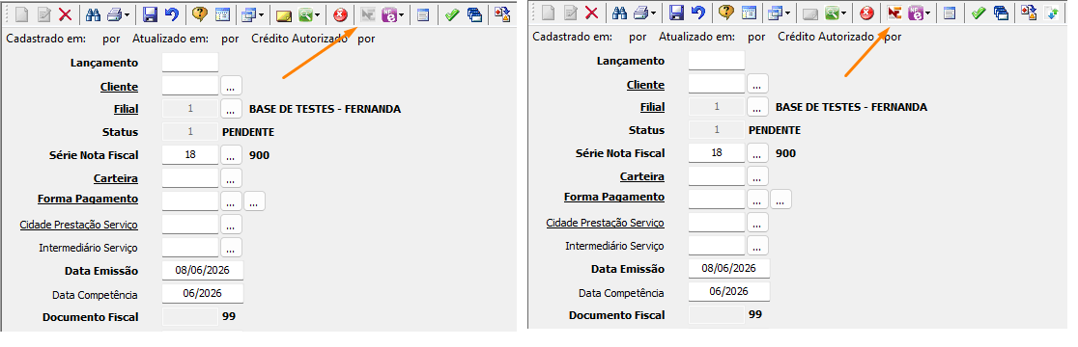Click the disabled grey NF icon, left screenshot
1078x347 pixels.
tap(368, 14)
